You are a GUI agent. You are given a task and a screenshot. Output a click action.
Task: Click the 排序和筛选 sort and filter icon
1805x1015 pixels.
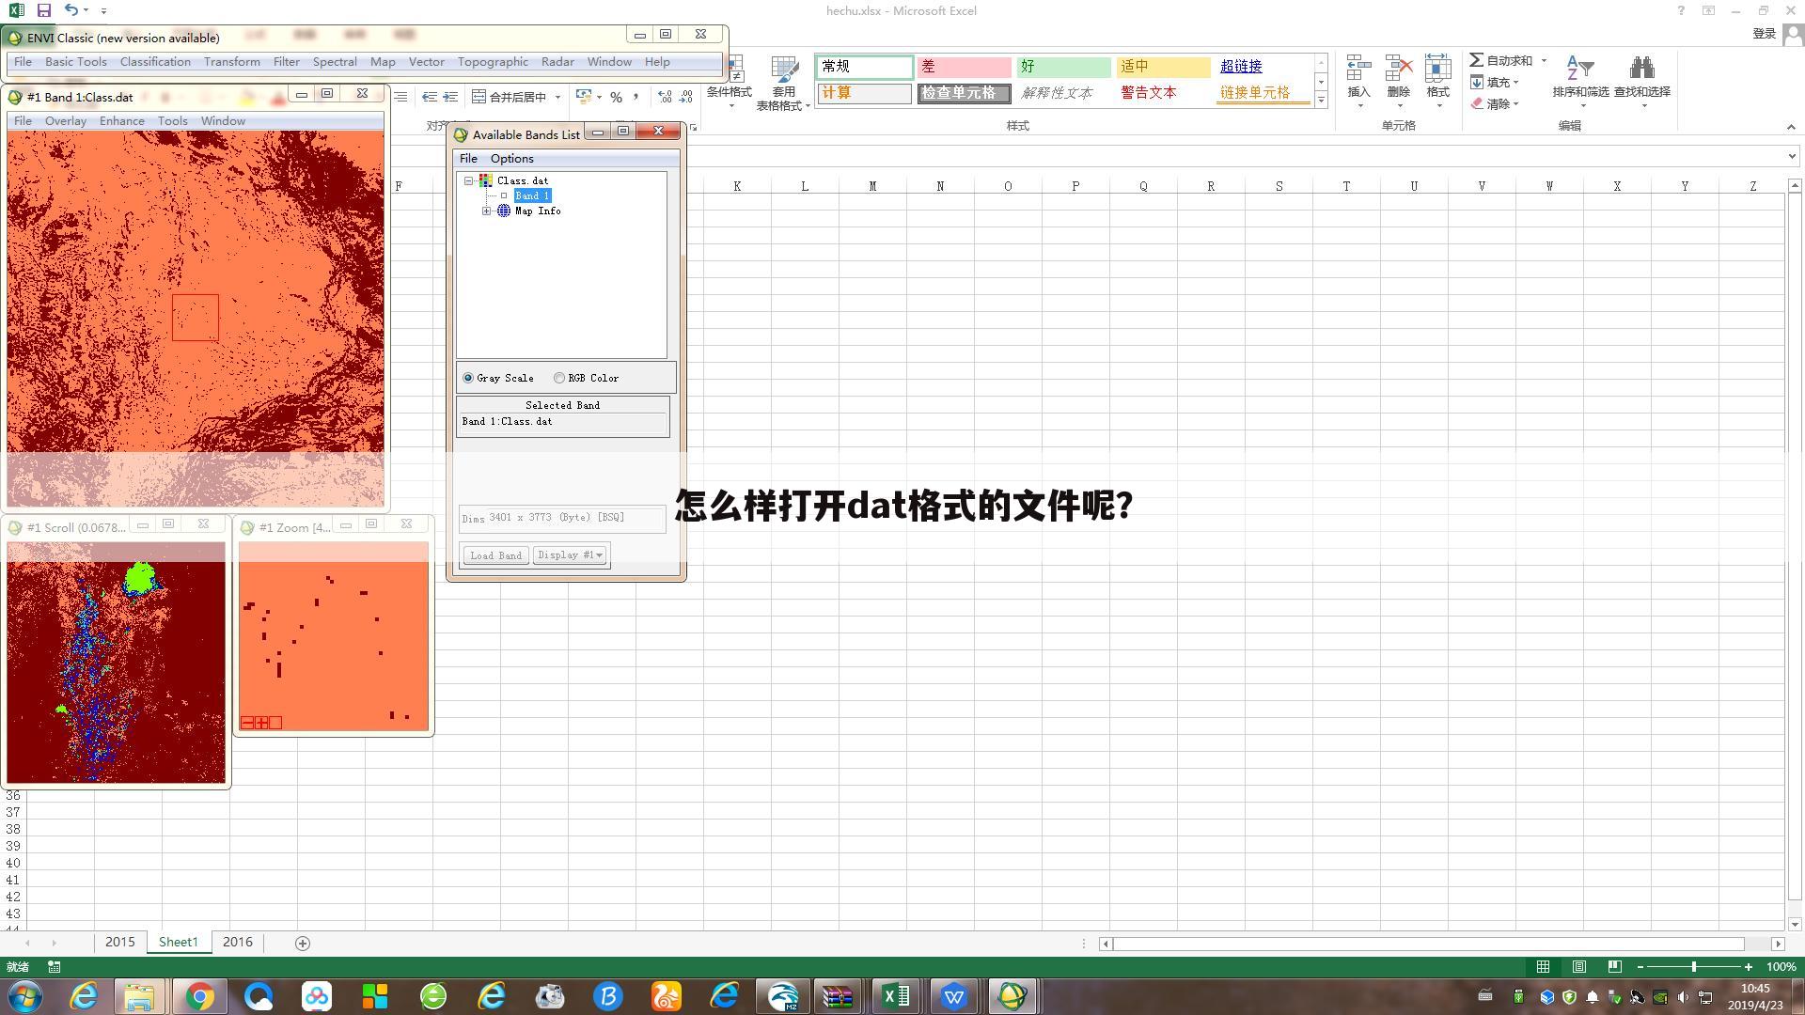coord(1579,69)
